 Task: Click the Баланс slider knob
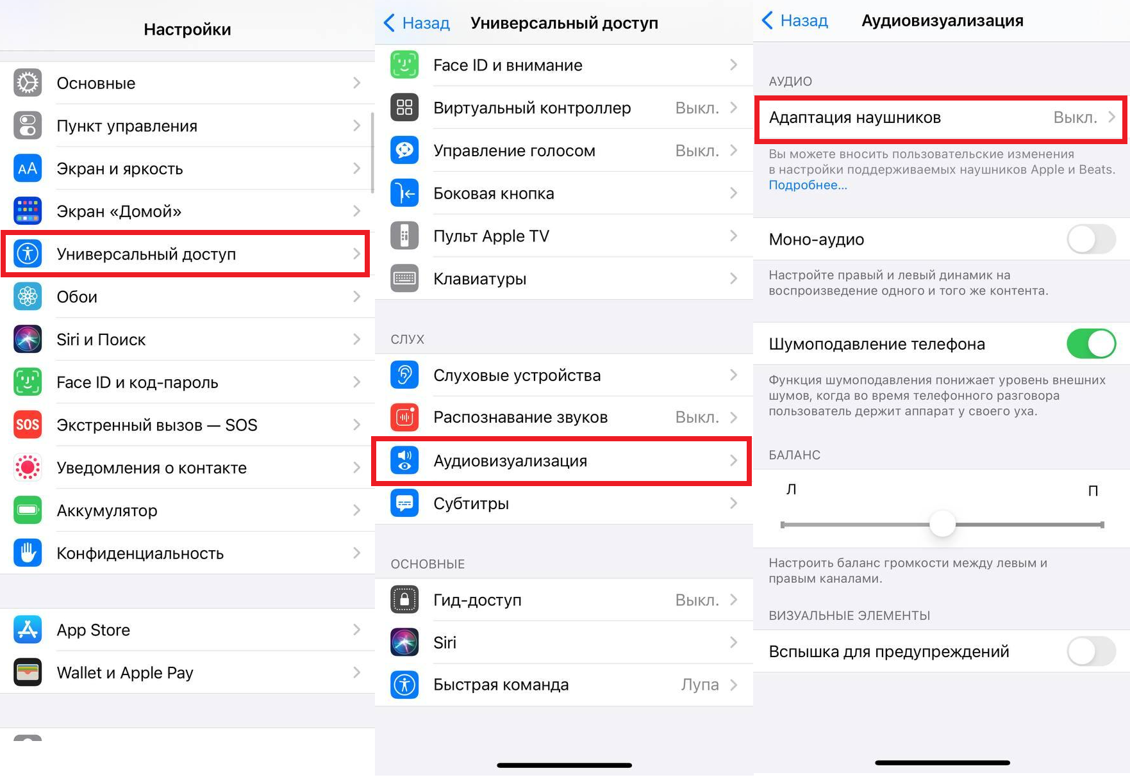(942, 525)
